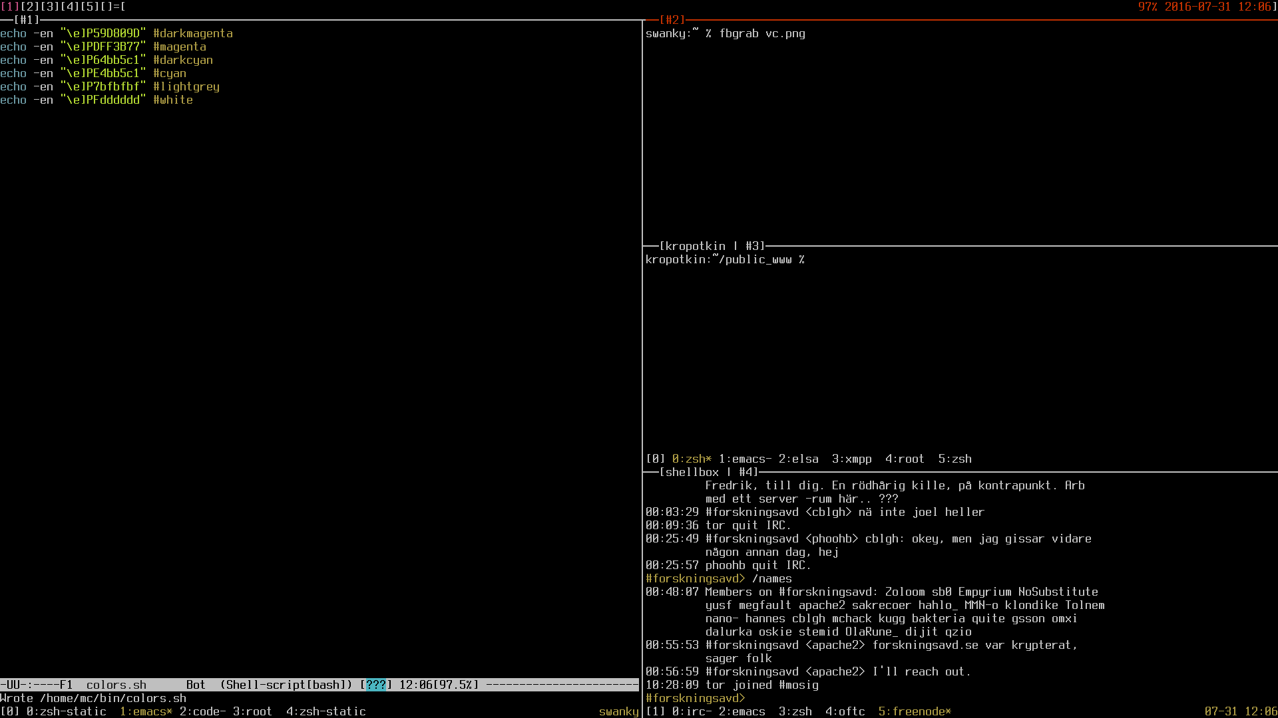Open tmux window 4:zsh-static at bottom left

[325, 711]
